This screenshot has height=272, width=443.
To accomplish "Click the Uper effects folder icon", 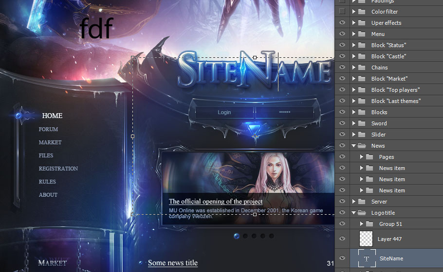I will 362,22.
